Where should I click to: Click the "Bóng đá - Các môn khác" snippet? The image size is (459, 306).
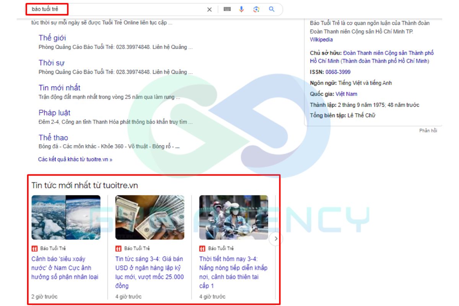[109, 146]
